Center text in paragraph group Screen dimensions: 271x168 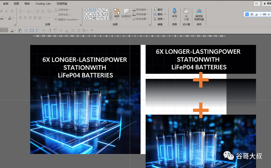point(25,18)
